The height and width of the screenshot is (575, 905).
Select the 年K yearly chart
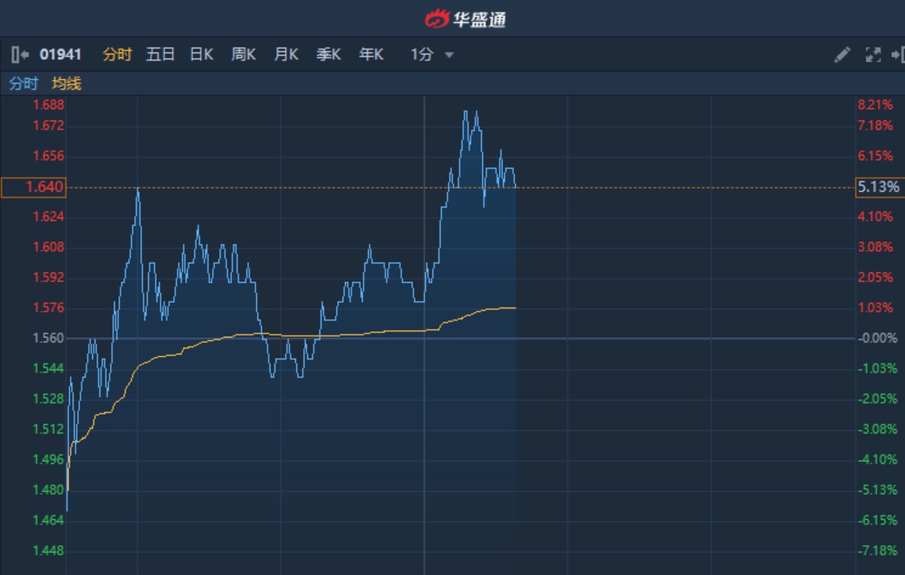371,54
